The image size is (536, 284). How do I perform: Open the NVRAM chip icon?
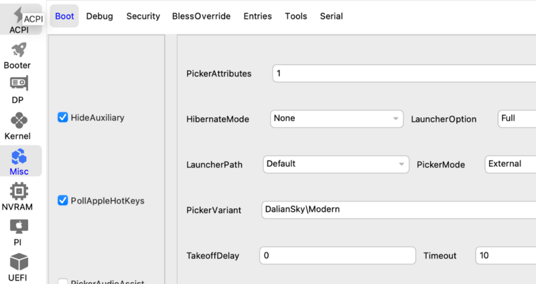(x=19, y=192)
